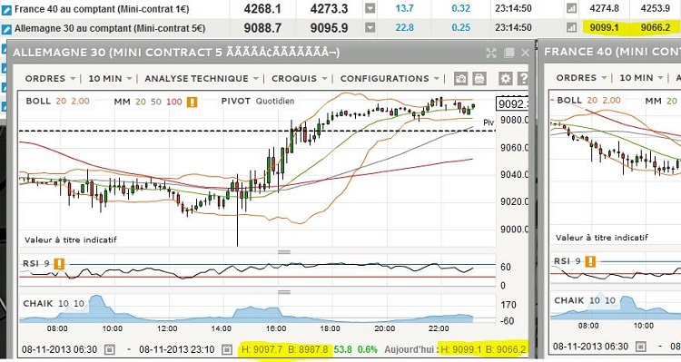Take a chart snapshot with the camera icon

click(x=460, y=79)
